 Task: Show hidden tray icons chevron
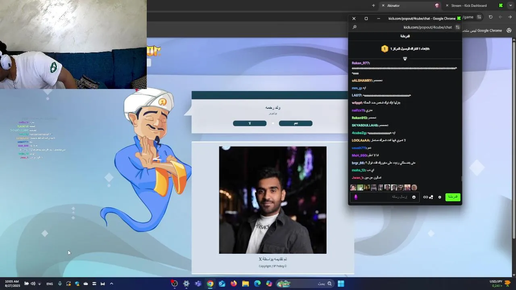pos(112,284)
